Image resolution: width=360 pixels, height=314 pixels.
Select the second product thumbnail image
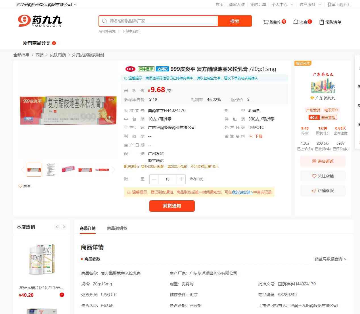[x=51, y=169]
